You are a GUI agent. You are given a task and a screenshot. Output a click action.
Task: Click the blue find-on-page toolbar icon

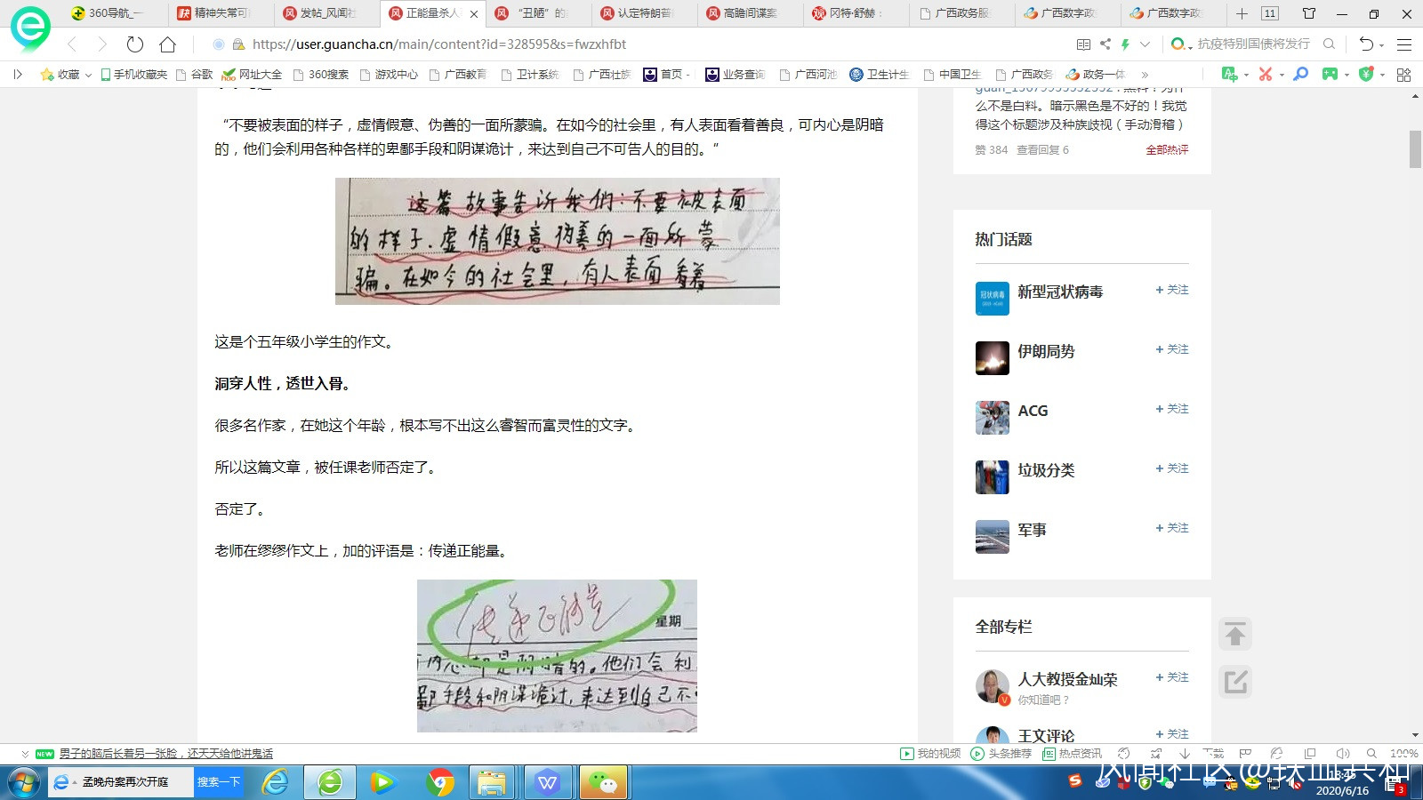1300,75
